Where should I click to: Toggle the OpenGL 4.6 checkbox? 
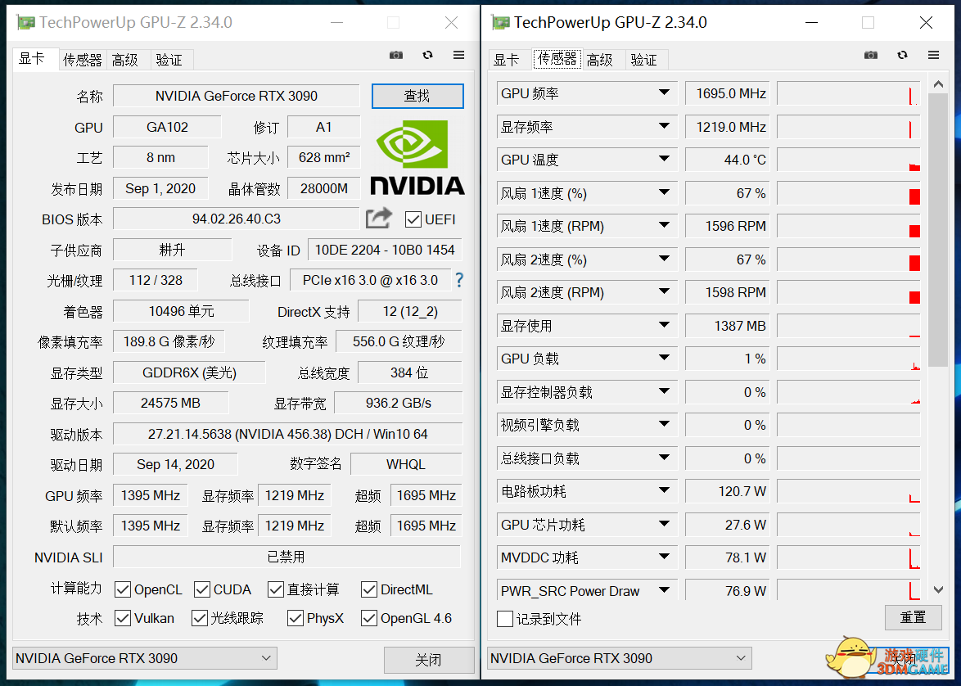pyautogui.click(x=369, y=618)
